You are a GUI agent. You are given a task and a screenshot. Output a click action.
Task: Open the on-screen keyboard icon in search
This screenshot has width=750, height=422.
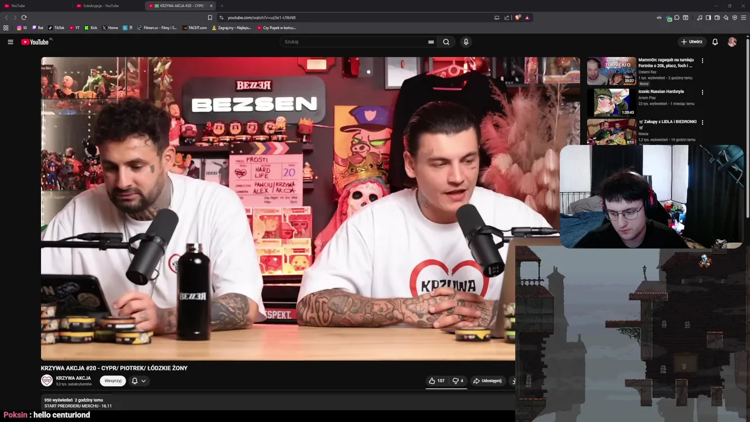click(431, 42)
